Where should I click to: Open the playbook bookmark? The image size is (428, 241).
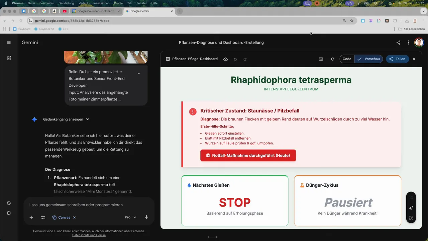(x=44, y=29)
